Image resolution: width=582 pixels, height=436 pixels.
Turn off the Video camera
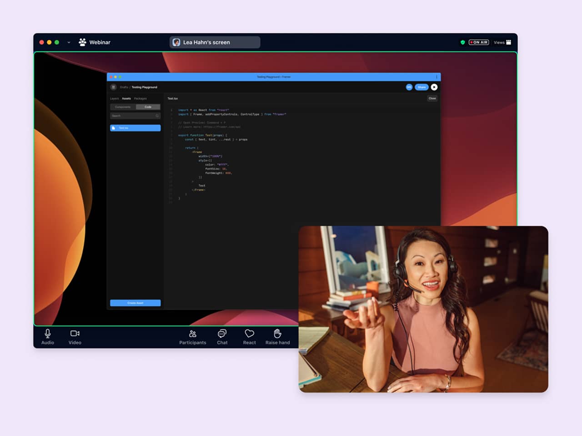tap(75, 337)
